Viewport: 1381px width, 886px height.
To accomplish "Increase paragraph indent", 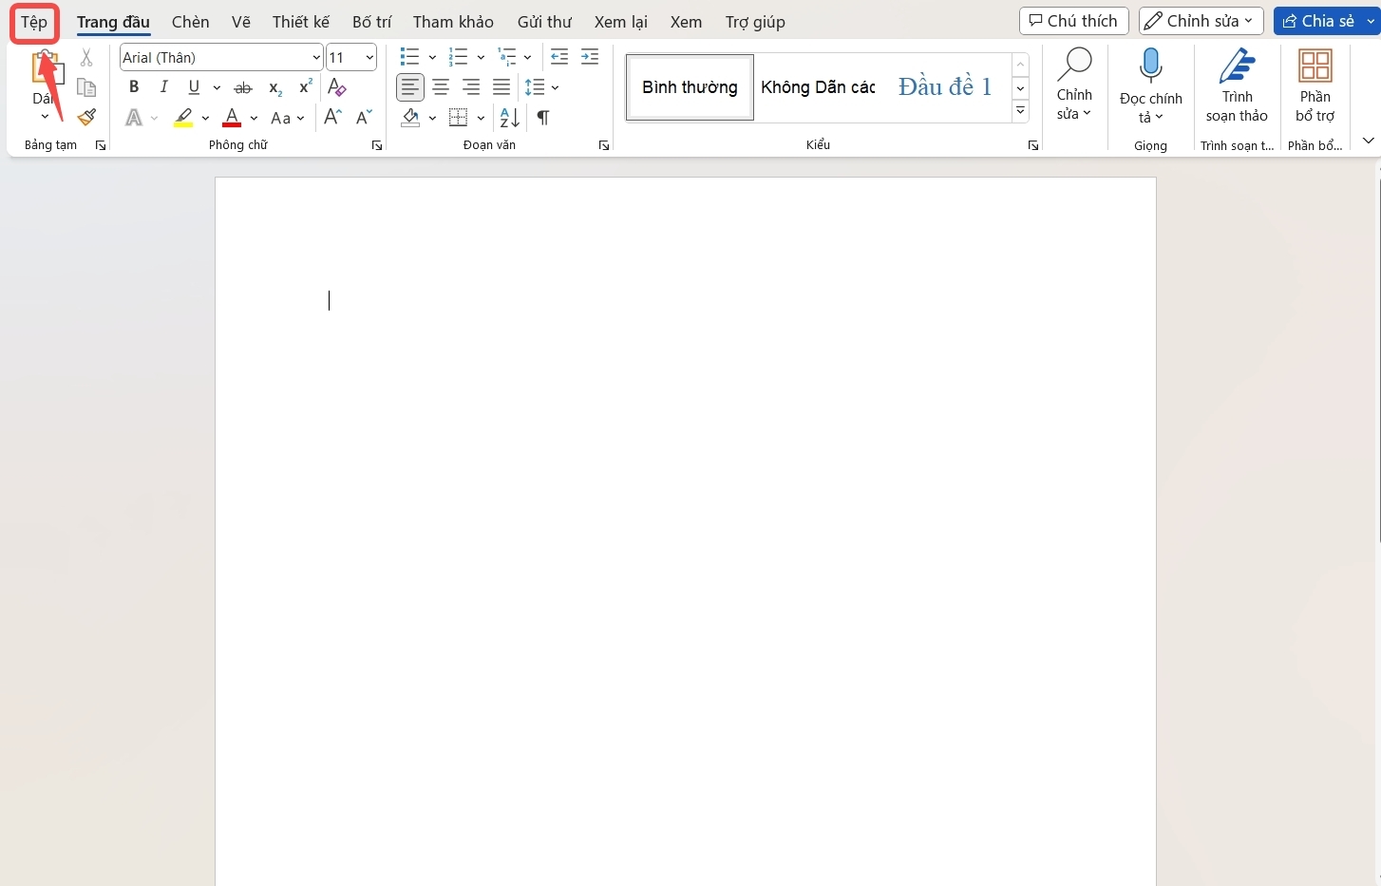I will pyautogui.click(x=590, y=57).
